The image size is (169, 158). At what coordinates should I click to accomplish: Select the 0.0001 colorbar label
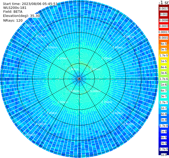[164, 38]
